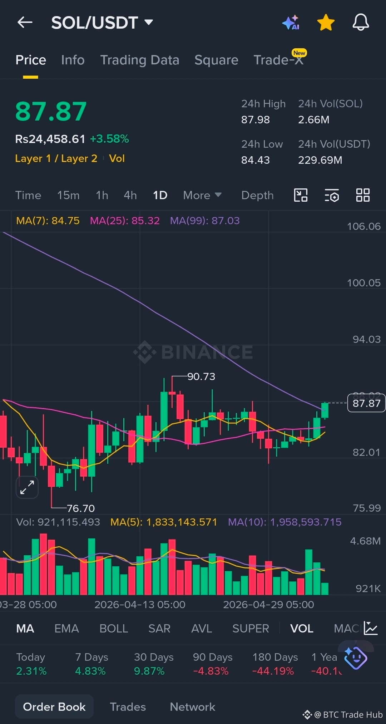Open chart indicator settings icon

(x=332, y=195)
